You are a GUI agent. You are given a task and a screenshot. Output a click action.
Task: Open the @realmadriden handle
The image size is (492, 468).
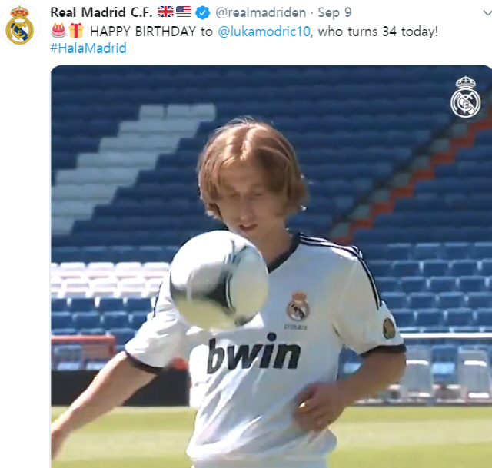pos(261,12)
